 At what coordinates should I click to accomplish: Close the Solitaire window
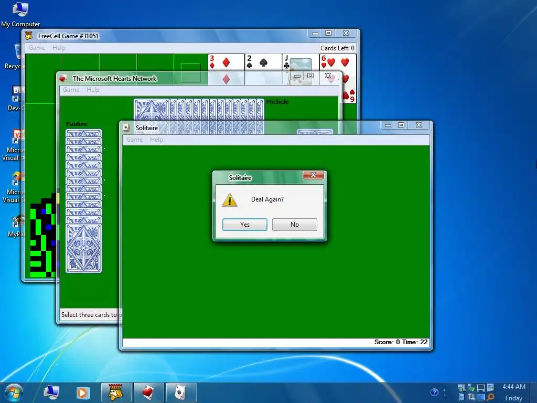pos(418,125)
